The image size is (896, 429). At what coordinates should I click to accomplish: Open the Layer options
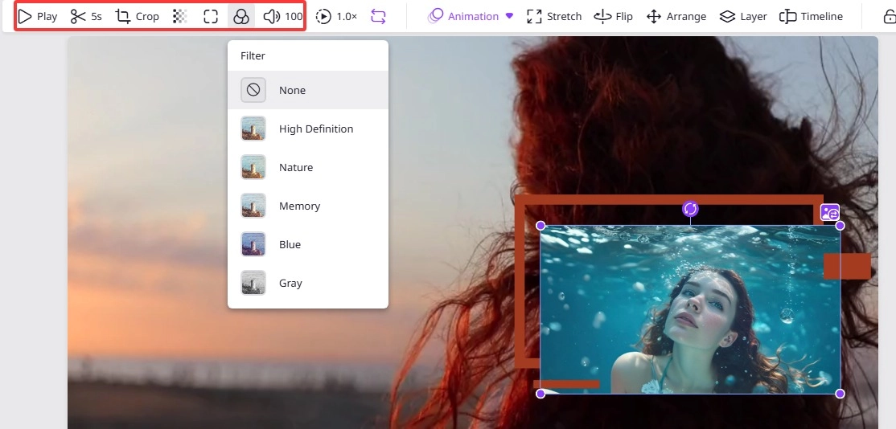(x=743, y=17)
